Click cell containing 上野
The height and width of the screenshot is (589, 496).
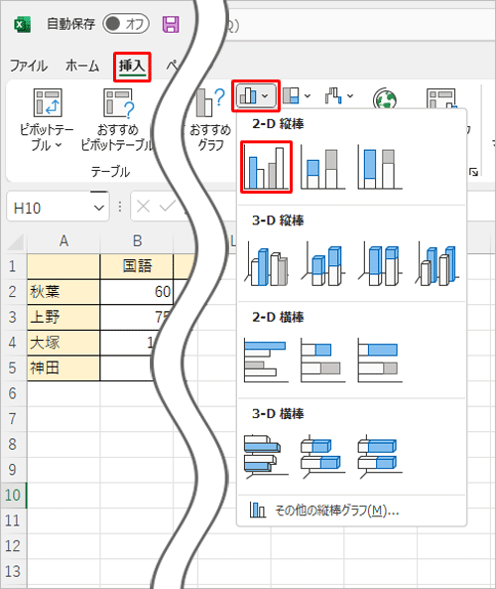[x=63, y=318]
